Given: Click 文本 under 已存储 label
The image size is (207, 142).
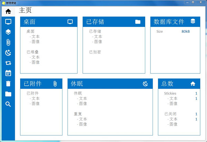Looking at the screenshot, I should point(98,37).
